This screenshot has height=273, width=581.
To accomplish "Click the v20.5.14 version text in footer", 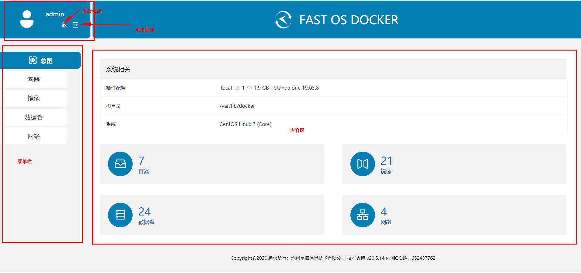I will (376, 258).
